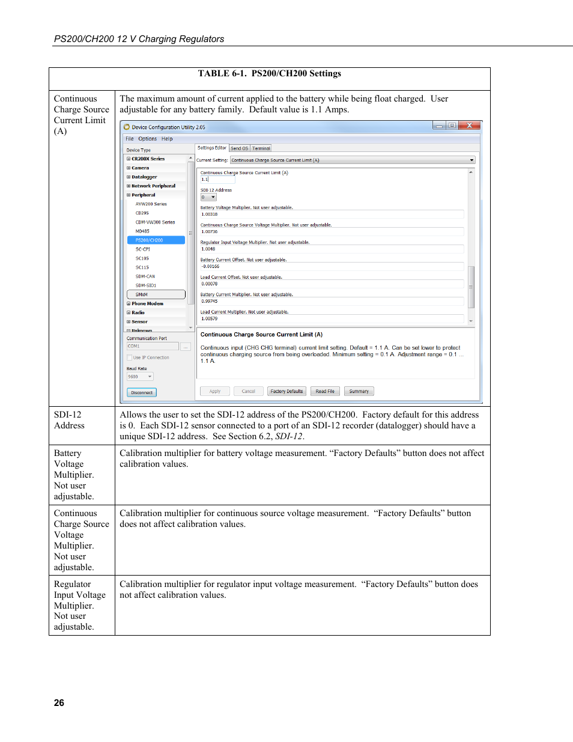The image size is (573, 742).
Task: Select SDM-SIO1 in device list
Action: point(146,285)
